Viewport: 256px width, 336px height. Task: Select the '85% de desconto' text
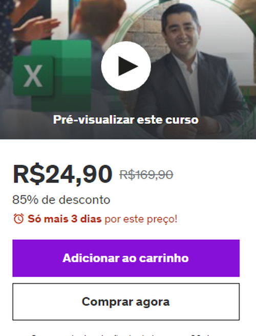pyautogui.click(x=61, y=200)
